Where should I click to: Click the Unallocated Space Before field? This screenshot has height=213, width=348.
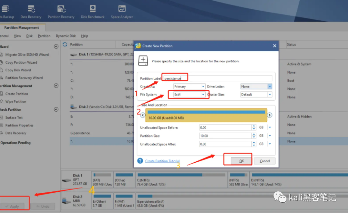click(226, 127)
